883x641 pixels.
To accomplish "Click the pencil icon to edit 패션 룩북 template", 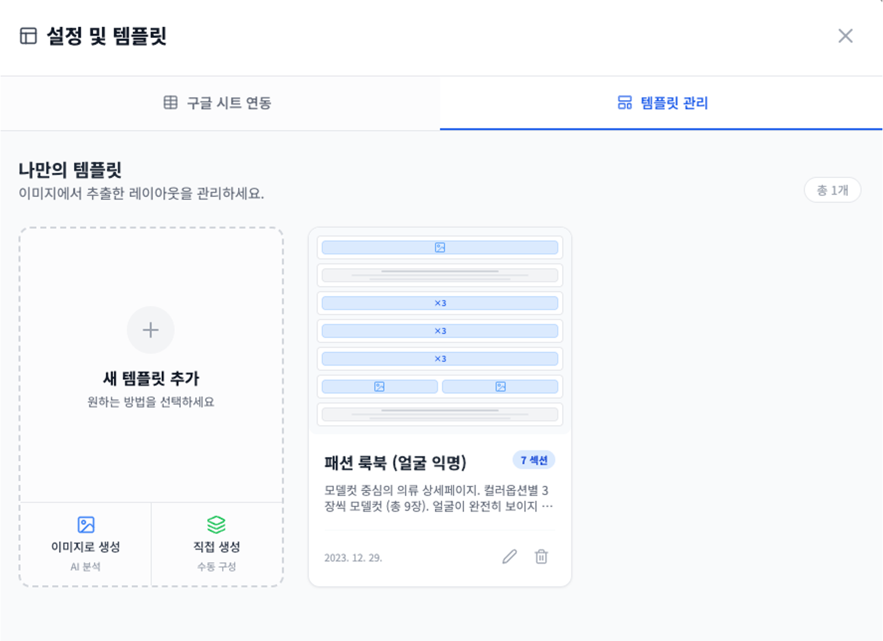I will pos(509,557).
